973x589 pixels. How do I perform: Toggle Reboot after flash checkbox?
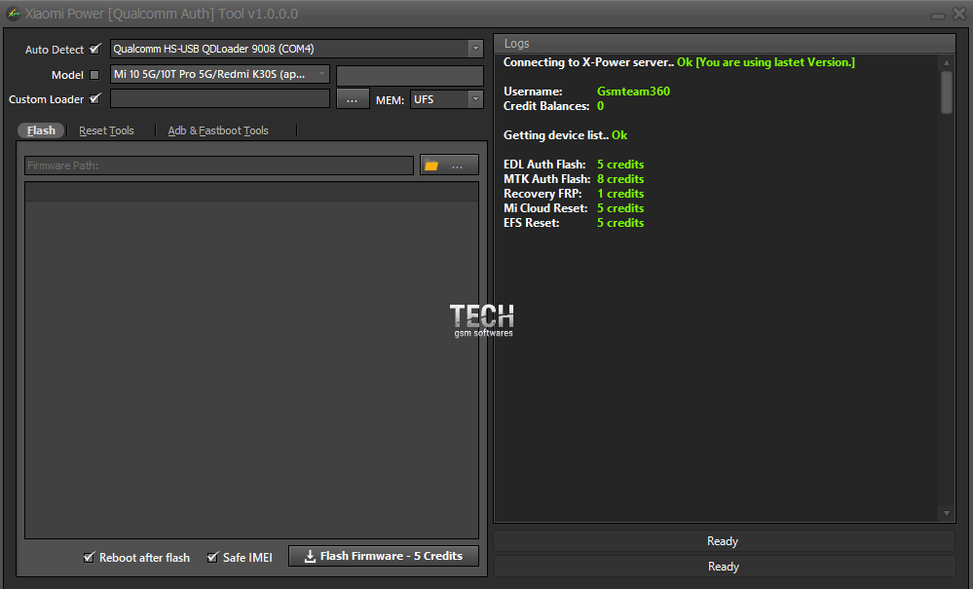tap(89, 558)
